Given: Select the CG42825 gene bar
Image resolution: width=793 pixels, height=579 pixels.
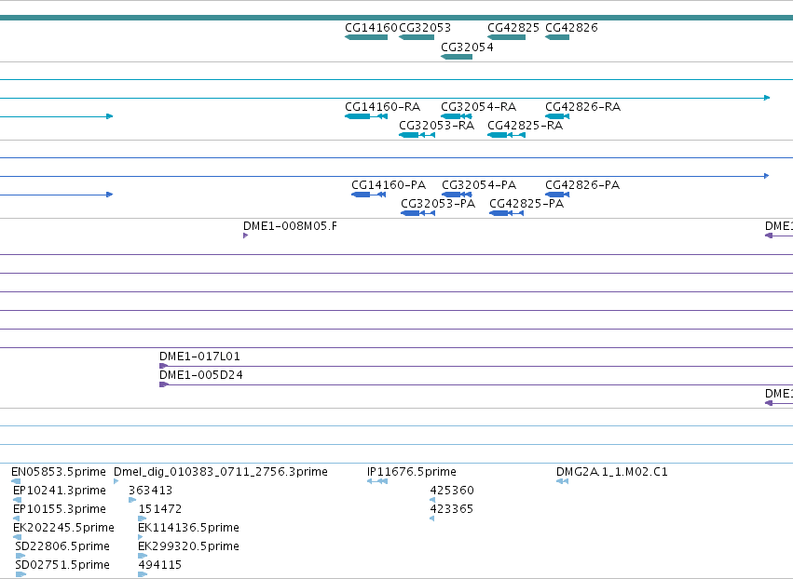Looking at the screenshot, I should pyautogui.click(x=506, y=37).
